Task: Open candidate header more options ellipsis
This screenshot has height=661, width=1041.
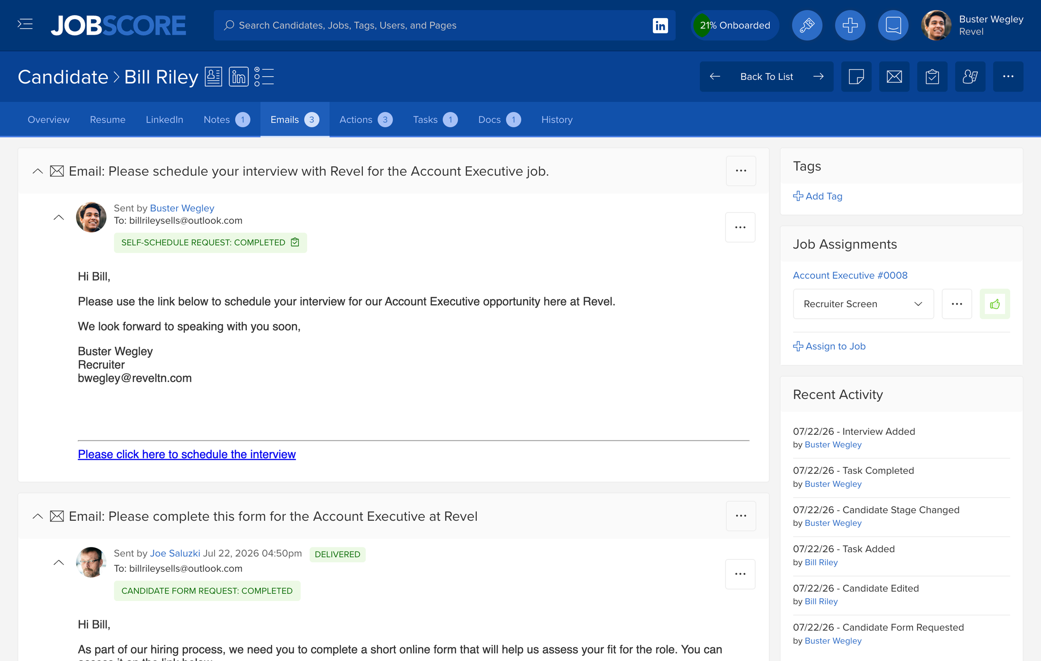Action: click(1008, 77)
